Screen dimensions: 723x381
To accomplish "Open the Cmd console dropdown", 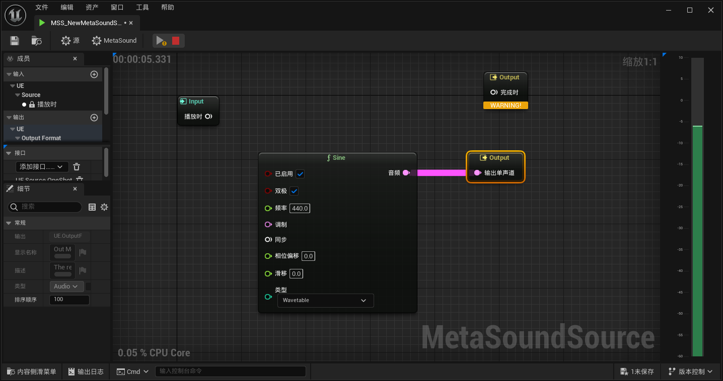I will (133, 372).
